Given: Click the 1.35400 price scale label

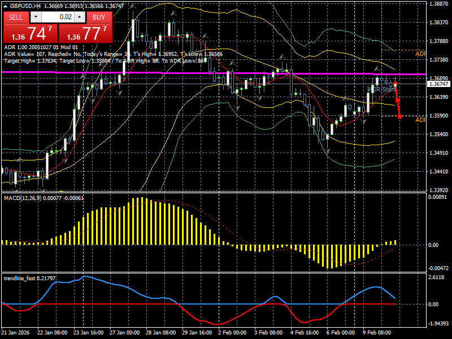Looking at the screenshot, I should click(439, 134).
